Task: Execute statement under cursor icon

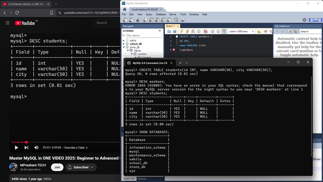Action: click(187, 32)
